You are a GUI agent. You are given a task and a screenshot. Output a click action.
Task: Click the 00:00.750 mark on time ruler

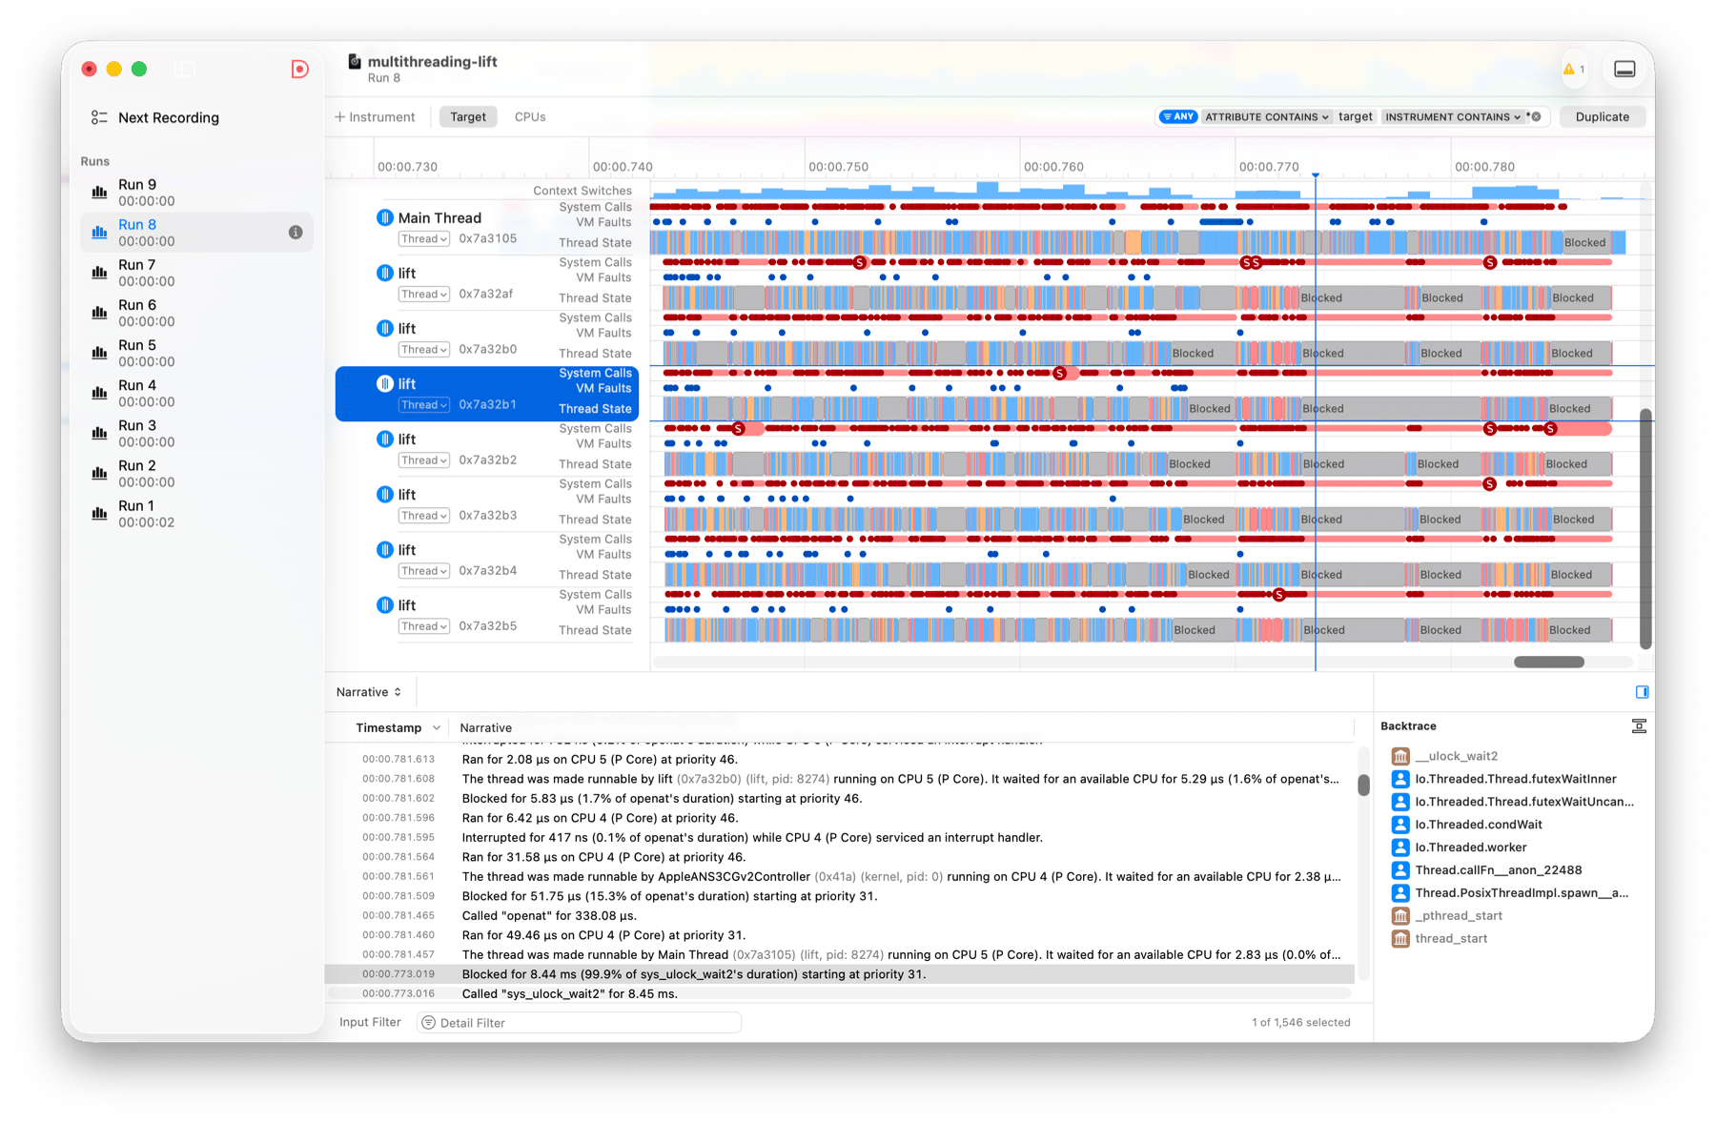(x=838, y=167)
